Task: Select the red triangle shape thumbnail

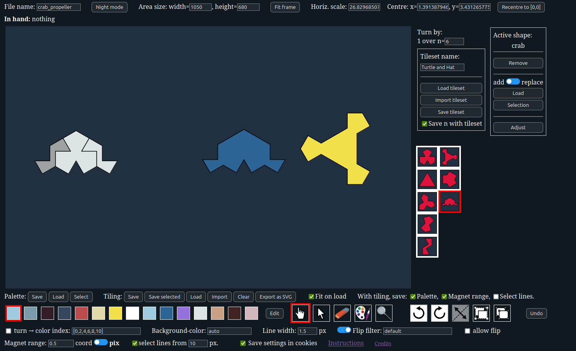Action: point(427,179)
